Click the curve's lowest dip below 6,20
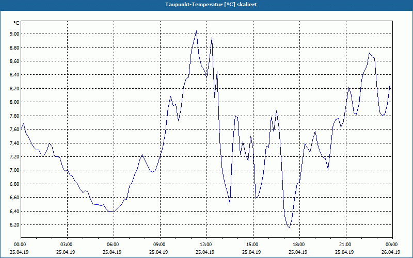413x258 pixels. (x=289, y=228)
